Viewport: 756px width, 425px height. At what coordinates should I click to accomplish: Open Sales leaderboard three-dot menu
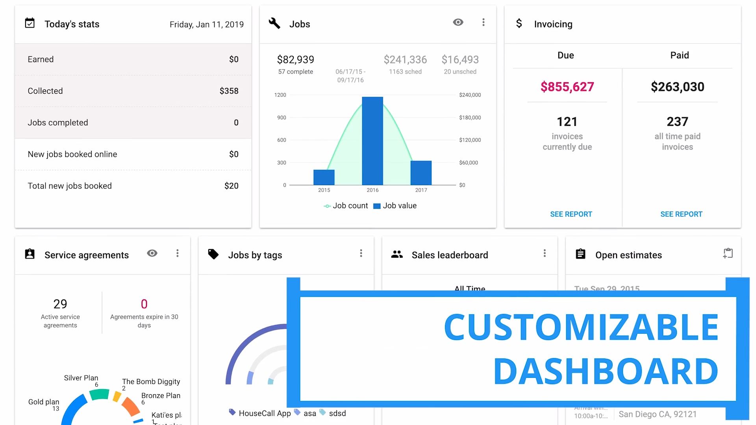545,253
